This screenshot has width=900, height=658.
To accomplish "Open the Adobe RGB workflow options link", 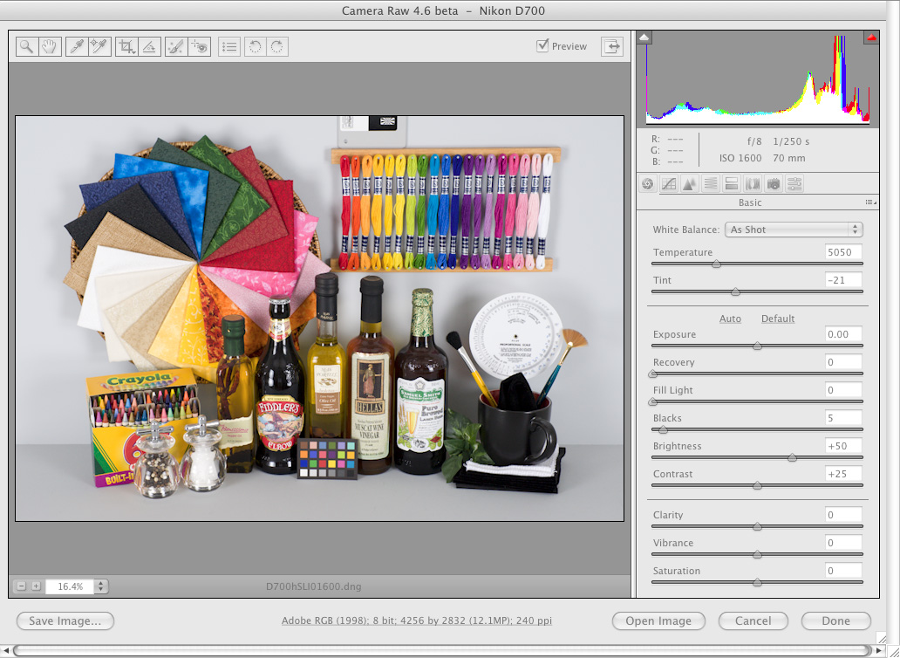I will pos(416,621).
